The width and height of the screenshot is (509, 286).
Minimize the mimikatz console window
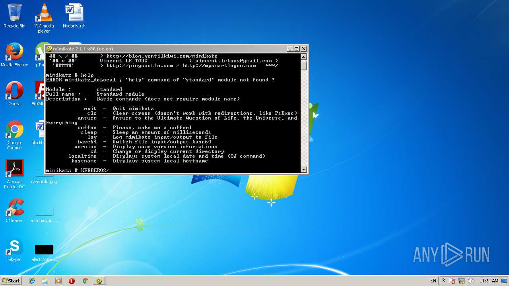click(290, 49)
